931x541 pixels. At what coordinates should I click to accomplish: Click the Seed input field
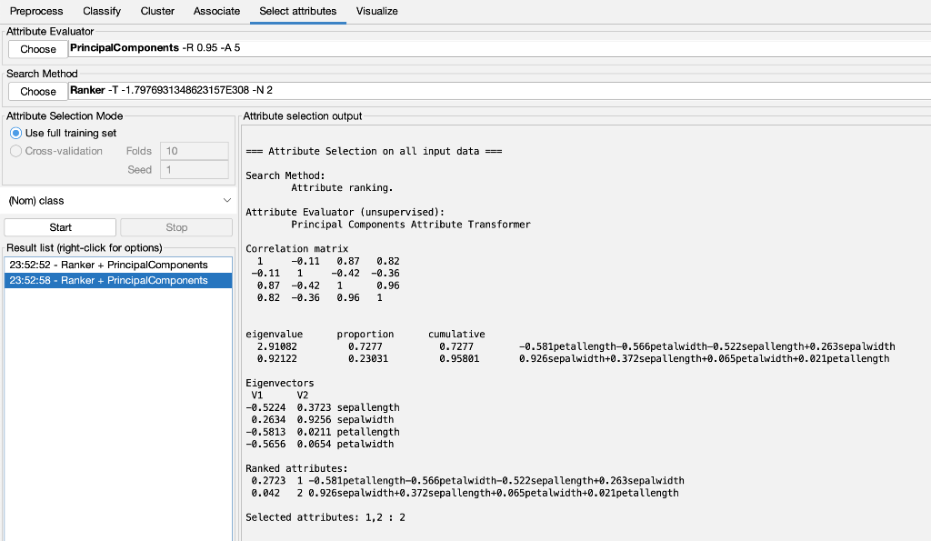[x=194, y=169]
